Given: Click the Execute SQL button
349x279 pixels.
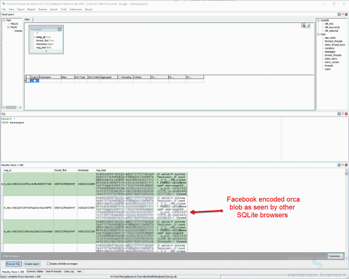Looking at the screenshot, I should (x=13, y=264).
